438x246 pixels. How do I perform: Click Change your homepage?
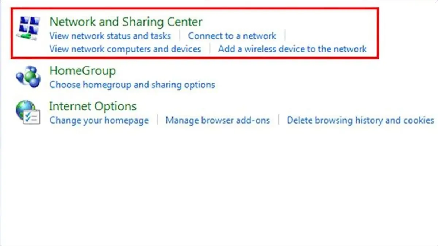click(99, 120)
